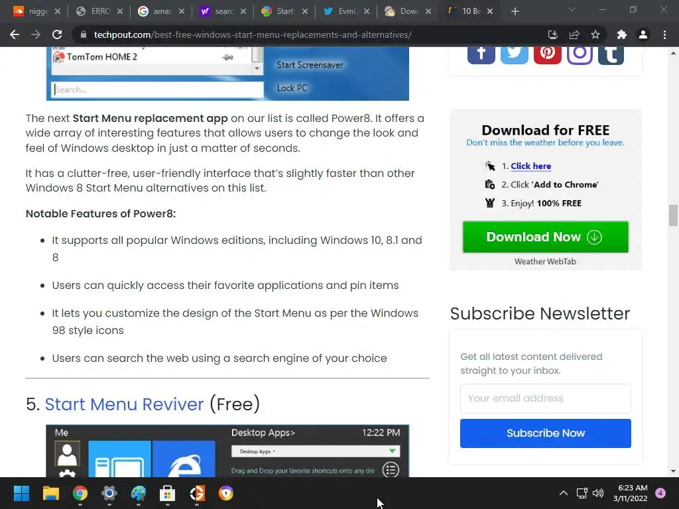679x509 pixels.
Task: Click the share page icon
Action: 574,34
